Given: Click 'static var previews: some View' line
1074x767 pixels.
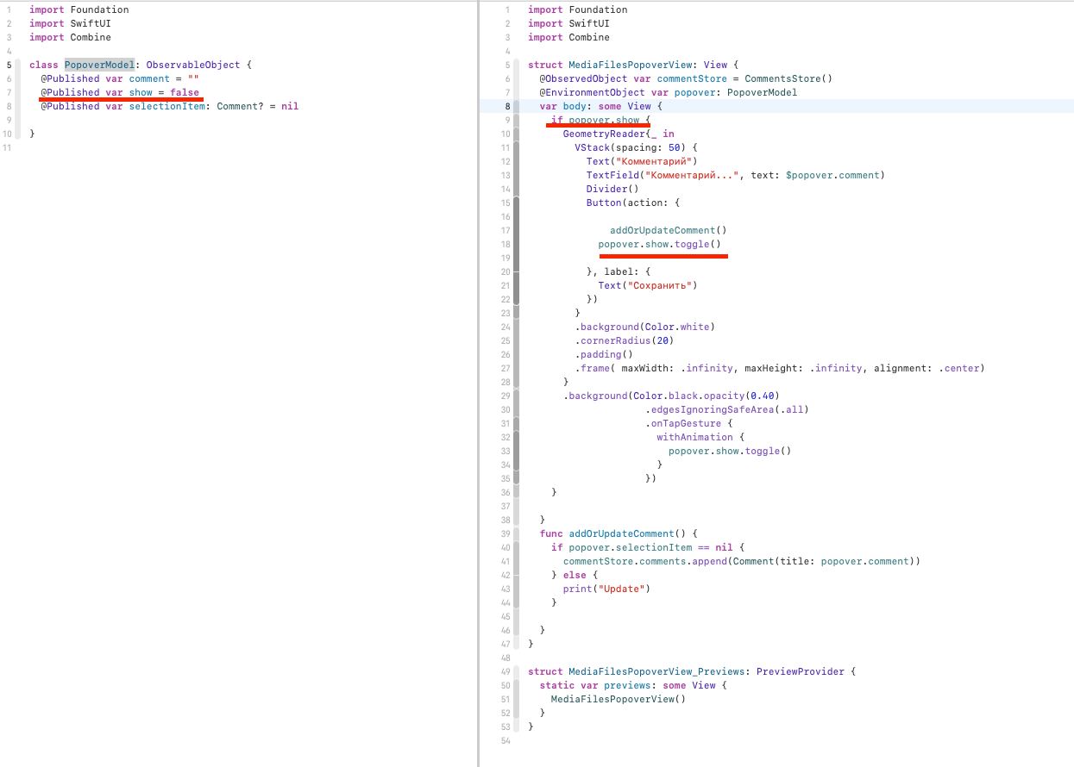Looking at the screenshot, I should 633,685.
